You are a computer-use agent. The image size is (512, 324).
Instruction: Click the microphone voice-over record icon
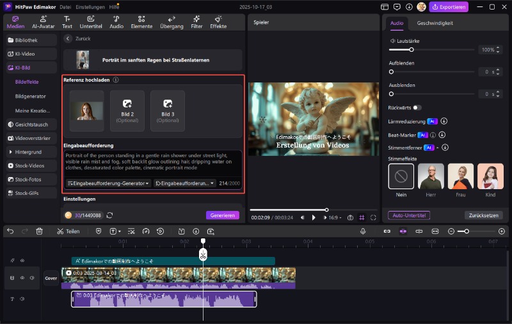click(363, 231)
